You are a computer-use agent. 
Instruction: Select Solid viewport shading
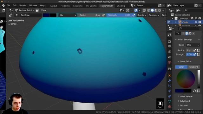click(x=152, y=10)
